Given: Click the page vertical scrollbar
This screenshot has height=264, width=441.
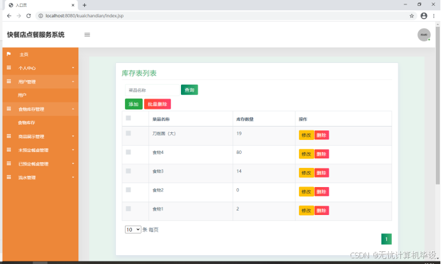Looking at the screenshot, I should [x=438, y=106].
